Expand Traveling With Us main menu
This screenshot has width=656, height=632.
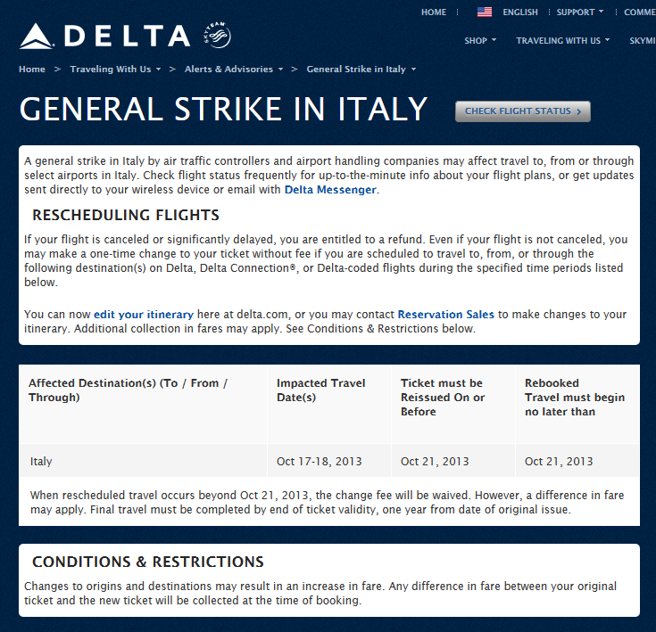click(x=562, y=40)
